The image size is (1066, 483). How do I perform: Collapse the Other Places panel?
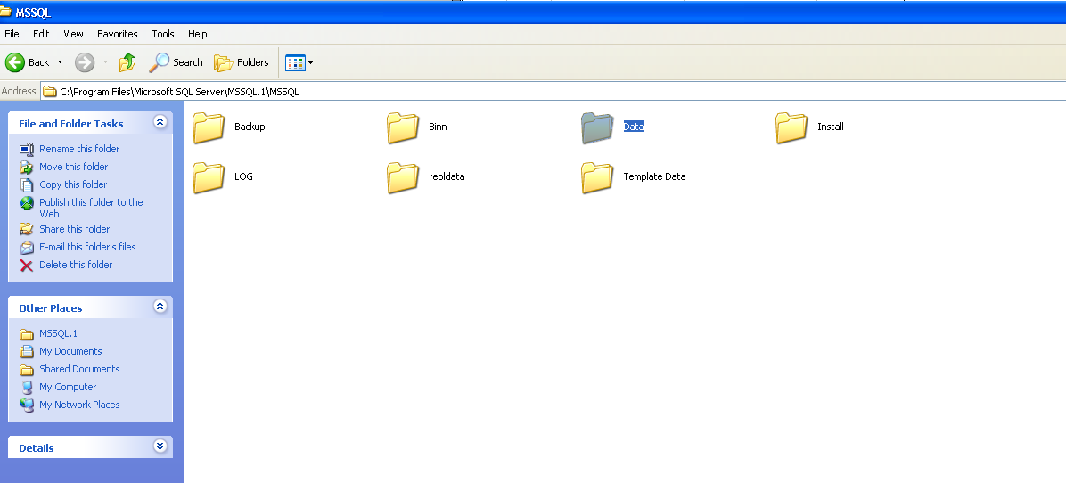pos(160,307)
